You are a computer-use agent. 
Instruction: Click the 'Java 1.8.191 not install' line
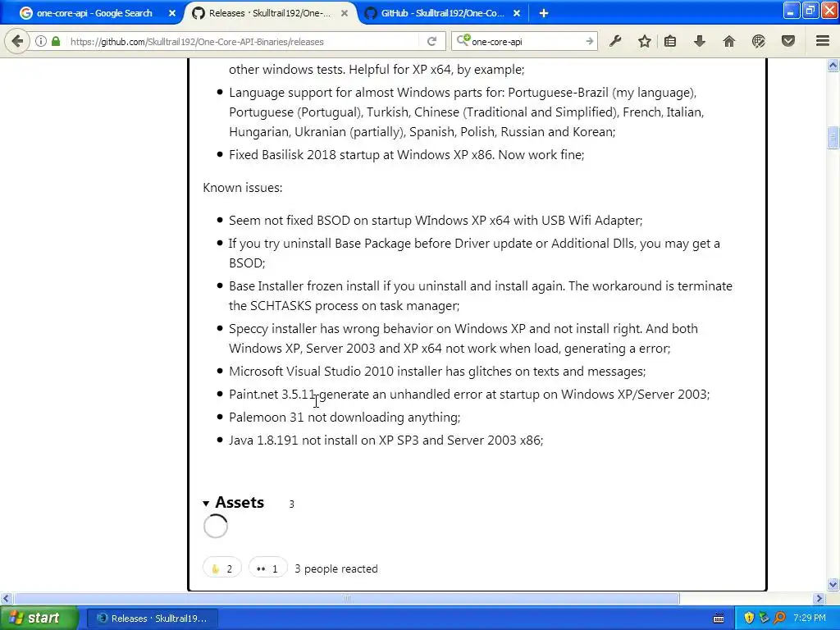point(386,441)
